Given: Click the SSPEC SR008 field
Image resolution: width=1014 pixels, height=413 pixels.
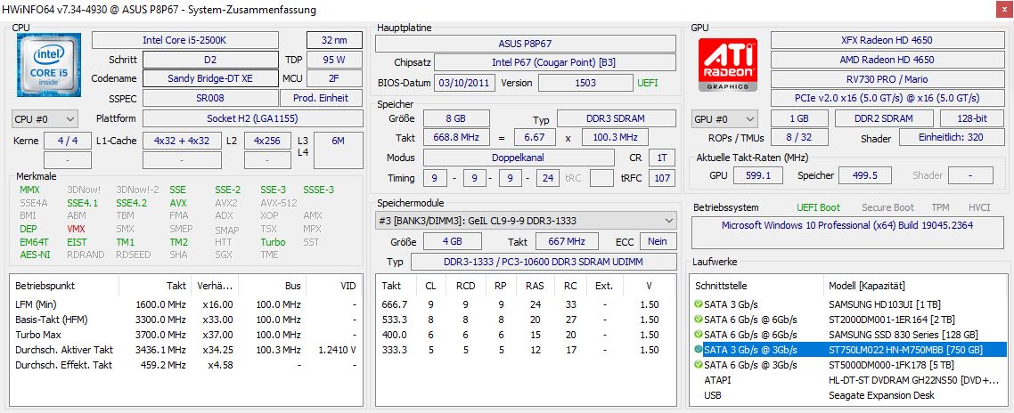Looking at the screenshot, I should pyautogui.click(x=210, y=98).
